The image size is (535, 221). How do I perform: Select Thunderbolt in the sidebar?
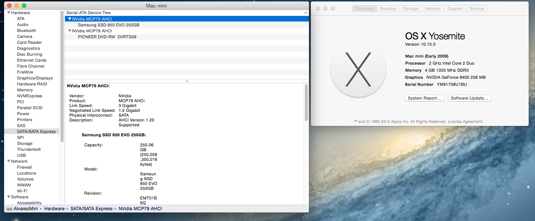tap(29, 149)
